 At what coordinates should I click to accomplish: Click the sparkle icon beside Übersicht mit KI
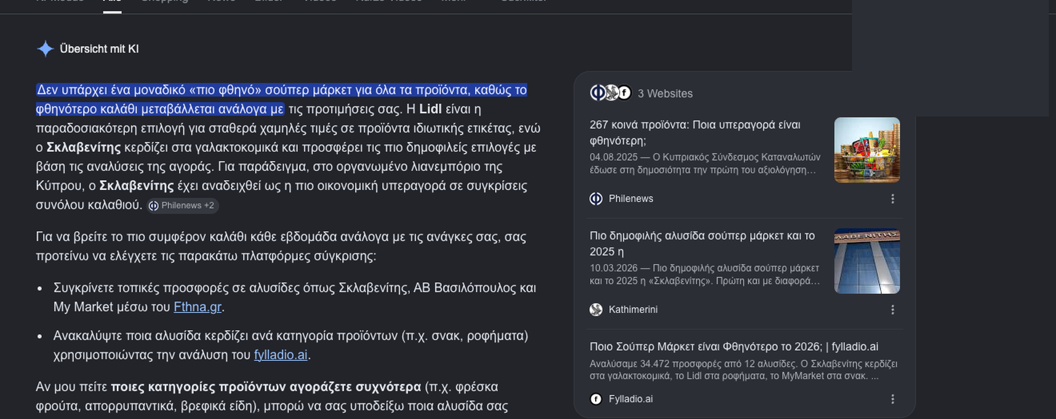[x=45, y=49]
